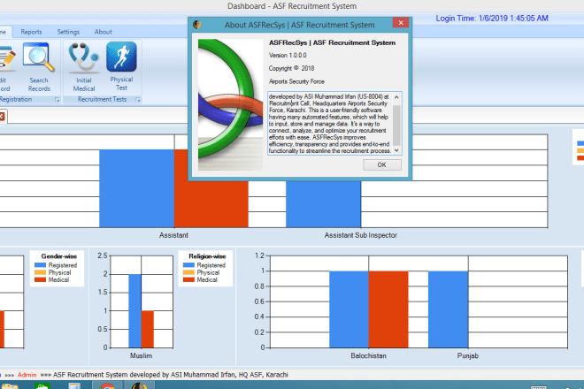The width and height of the screenshot is (584, 389).
Task: Click inside the description text box
Action: click(330, 124)
